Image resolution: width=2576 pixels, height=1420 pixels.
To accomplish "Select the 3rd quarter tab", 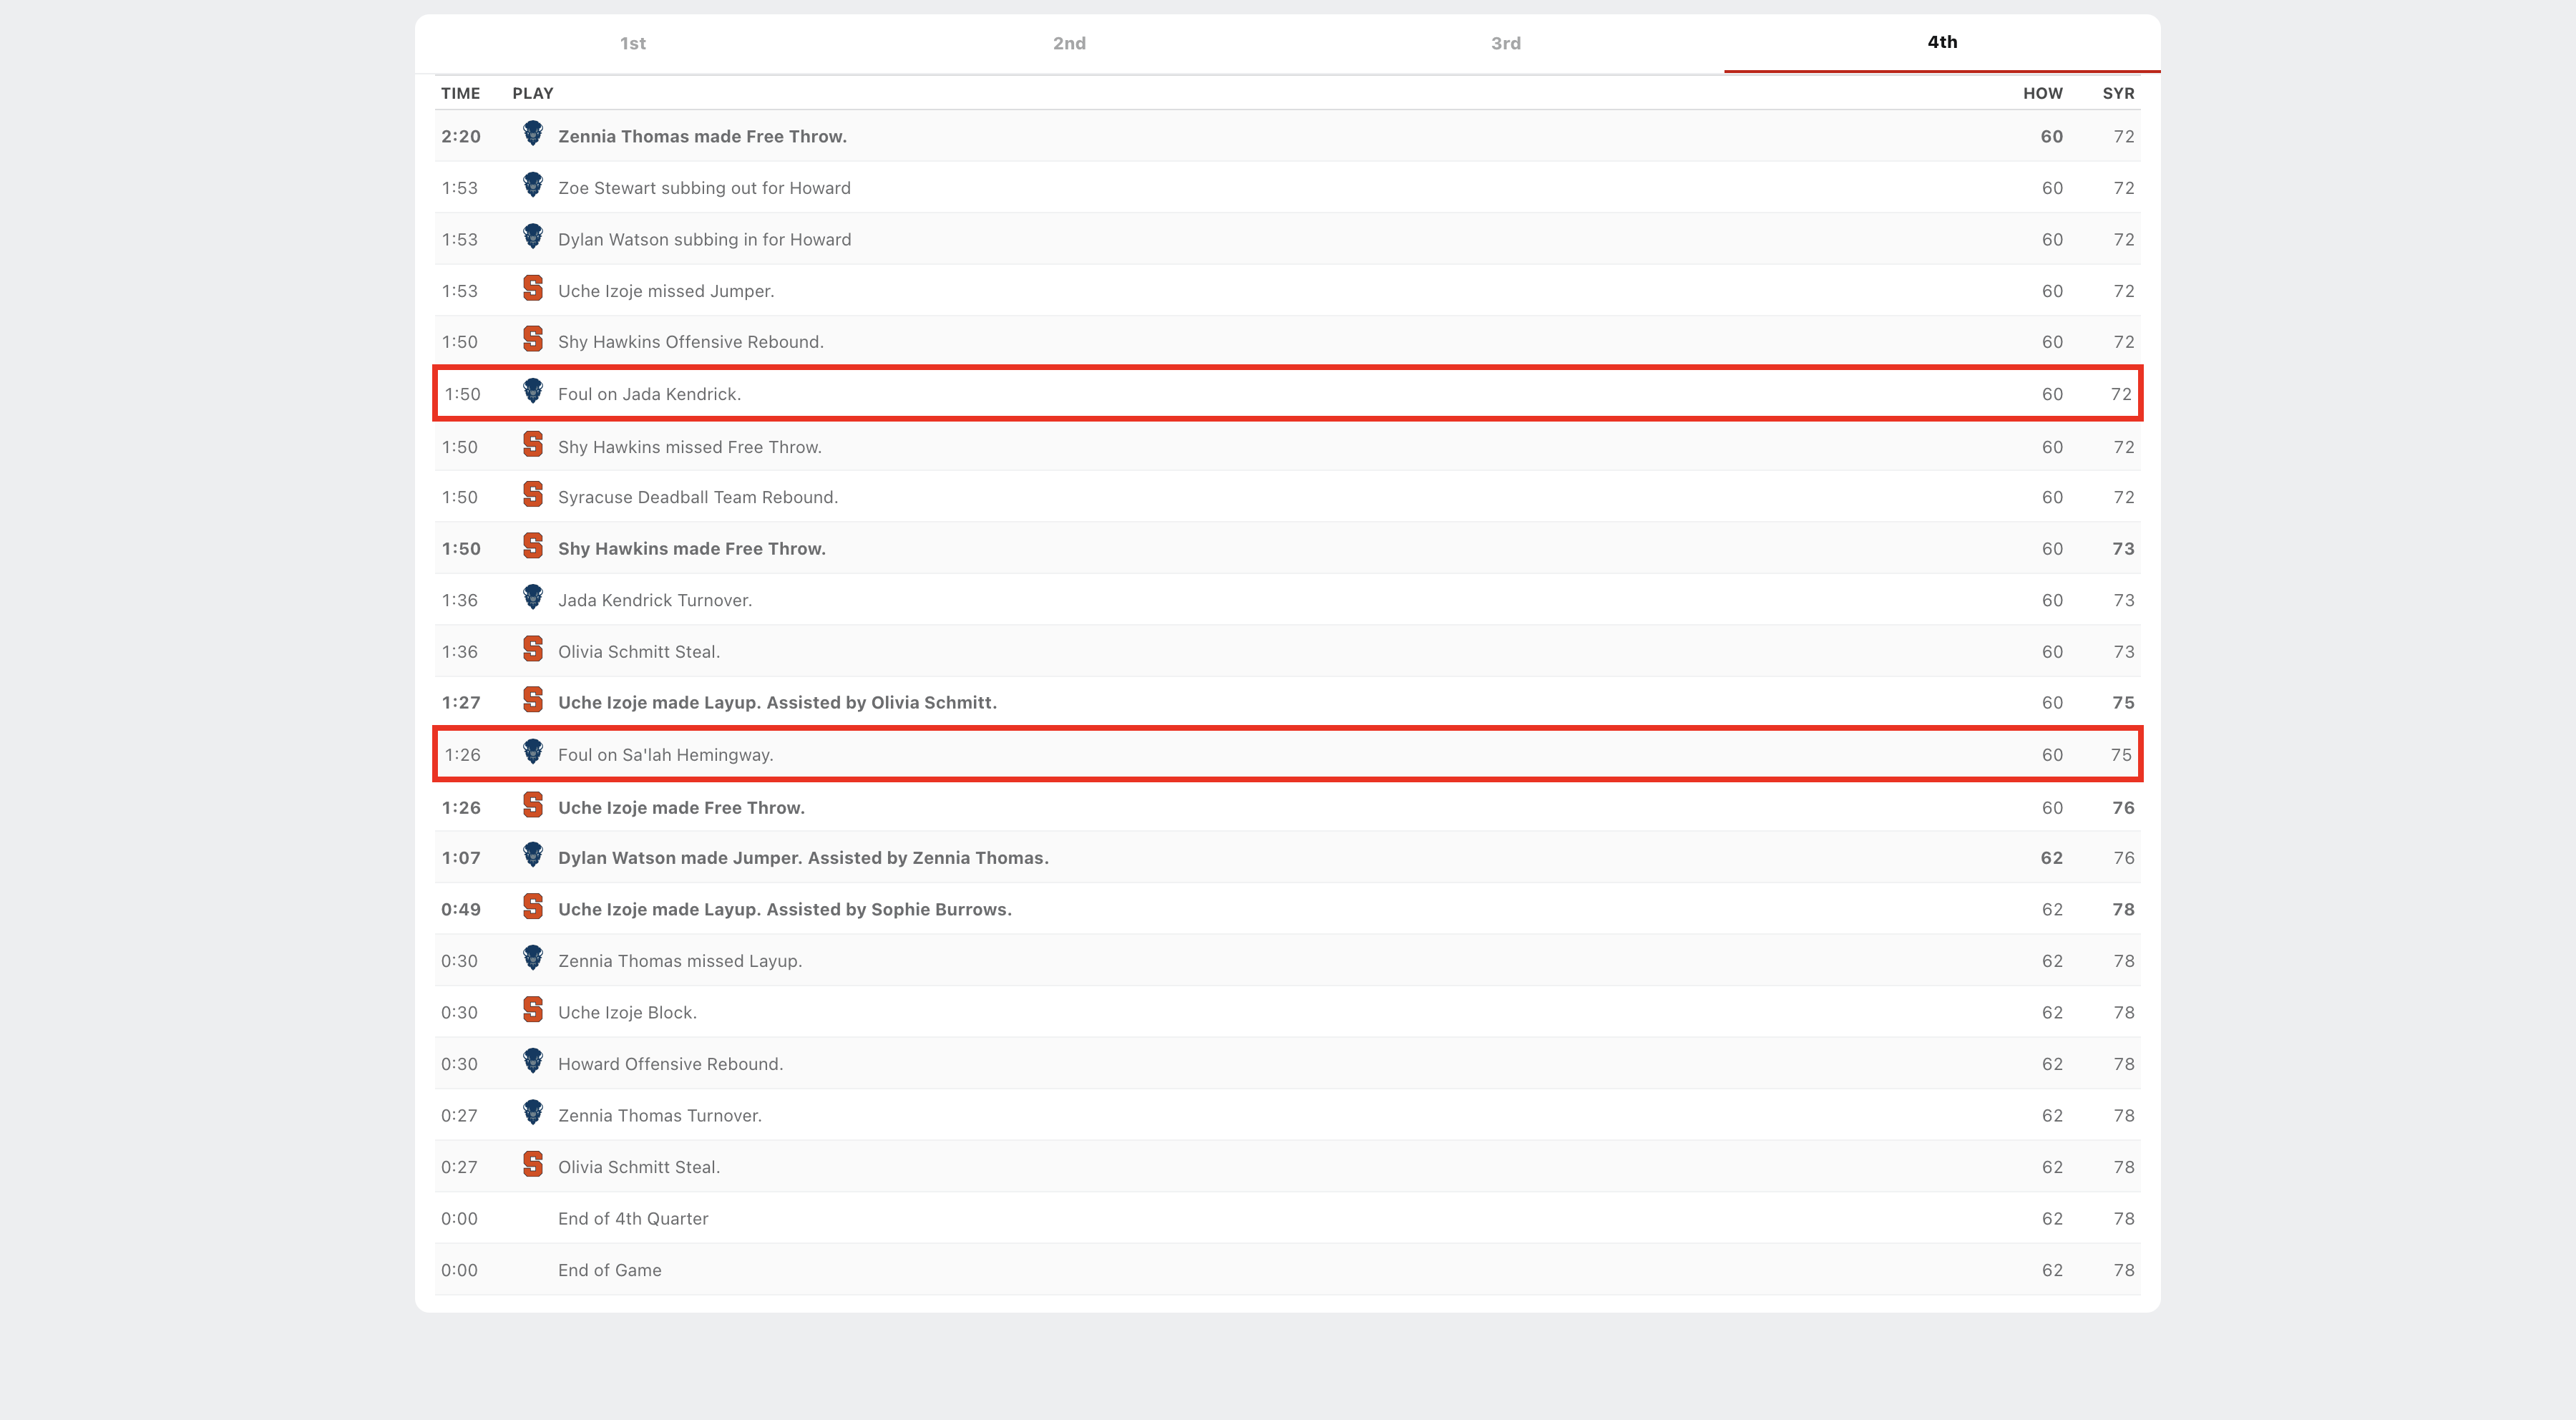I will click(x=1505, y=43).
